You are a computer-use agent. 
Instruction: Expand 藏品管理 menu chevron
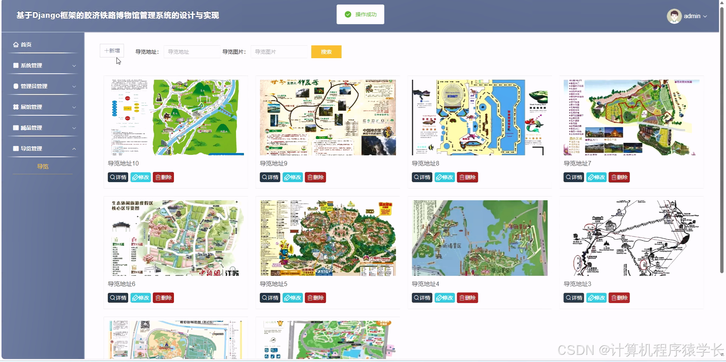[74, 128]
